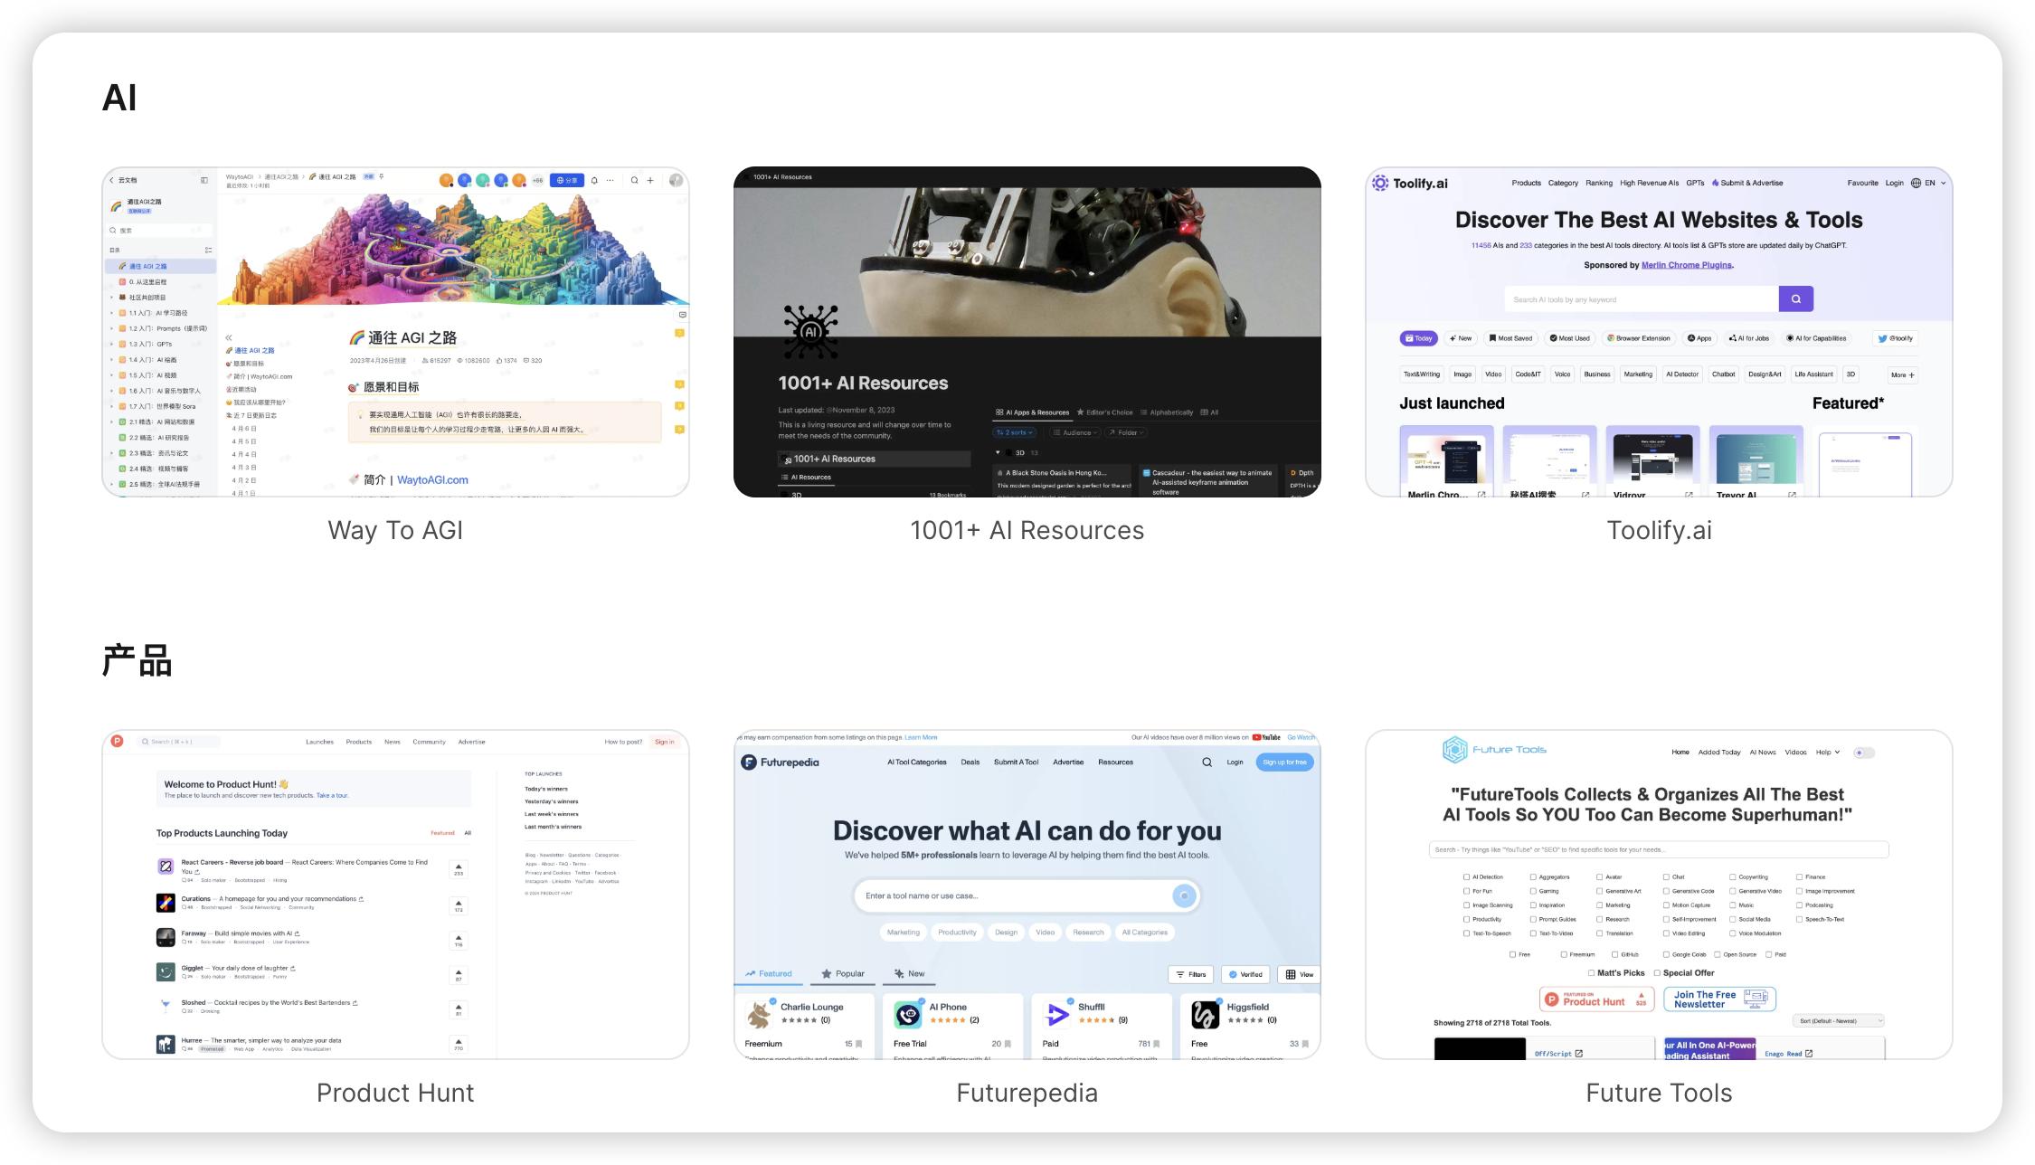This screenshot has height=1165, width=2035.
Task: Expand the Help dropdown in Future Tools
Action: coord(1827,753)
